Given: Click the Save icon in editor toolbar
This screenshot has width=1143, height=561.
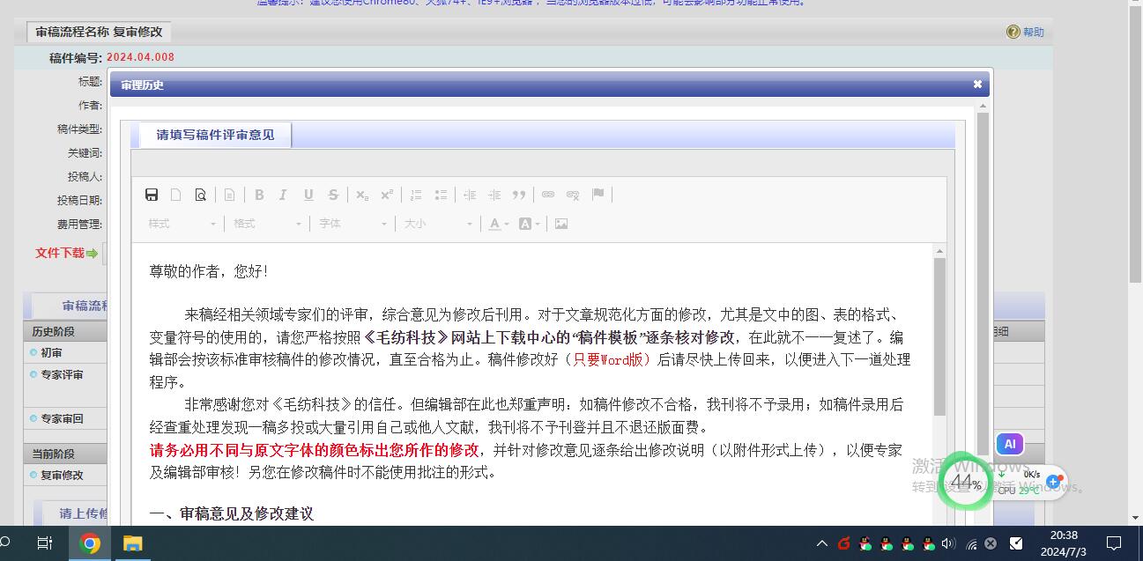Looking at the screenshot, I should click(152, 195).
